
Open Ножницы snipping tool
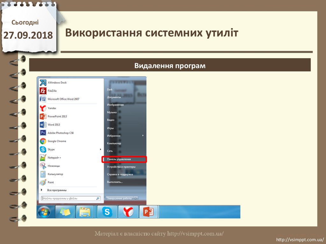pyautogui.click(x=53, y=166)
